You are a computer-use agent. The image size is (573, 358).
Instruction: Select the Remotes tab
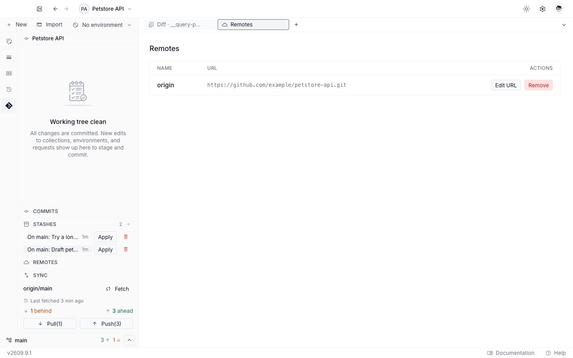point(253,25)
